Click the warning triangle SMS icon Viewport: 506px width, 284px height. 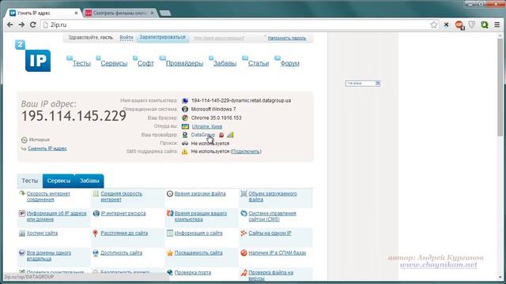pyautogui.click(x=184, y=151)
